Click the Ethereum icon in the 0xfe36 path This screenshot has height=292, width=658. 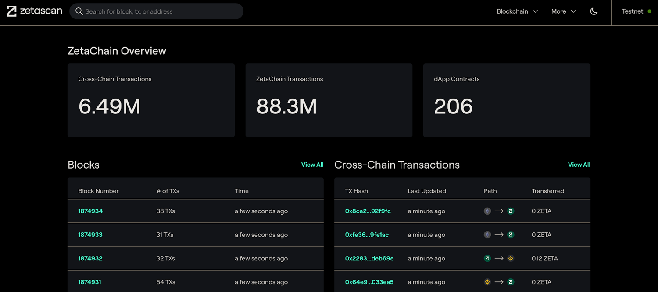[487, 235]
